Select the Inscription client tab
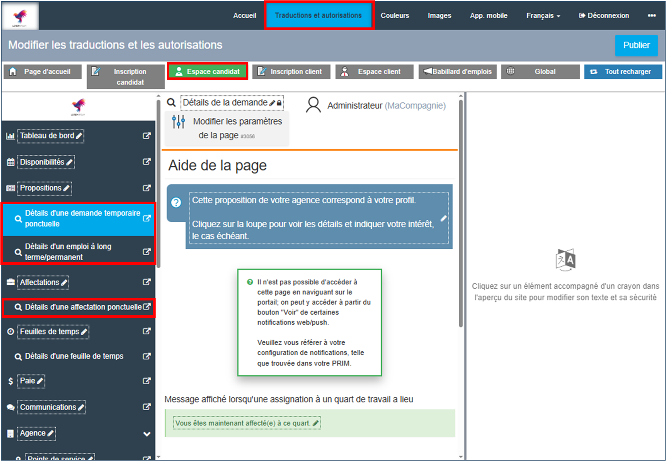The height and width of the screenshot is (461, 666). (x=291, y=72)
